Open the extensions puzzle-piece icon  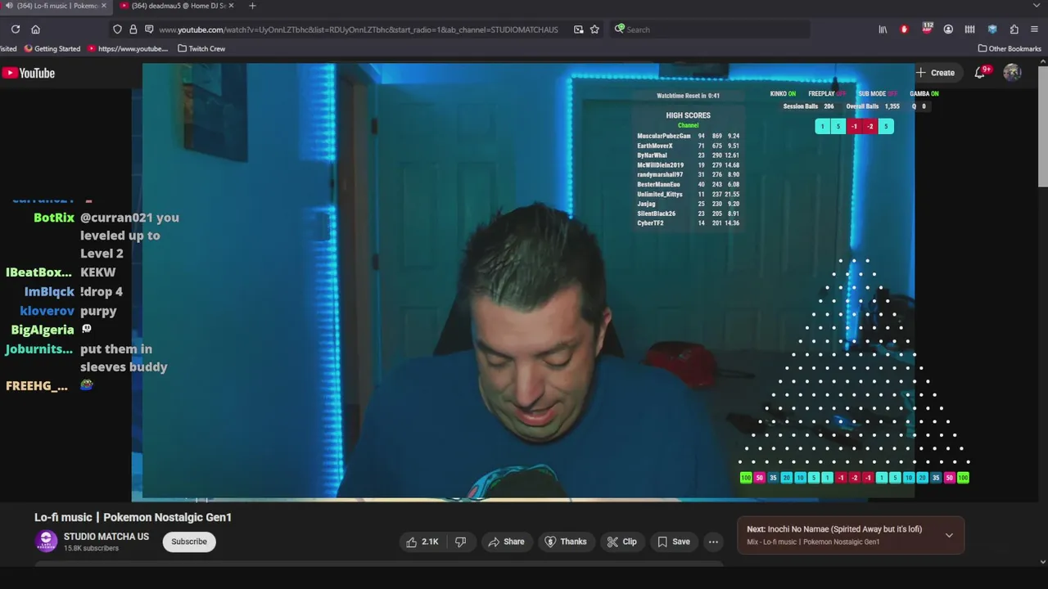point(1014,29)
